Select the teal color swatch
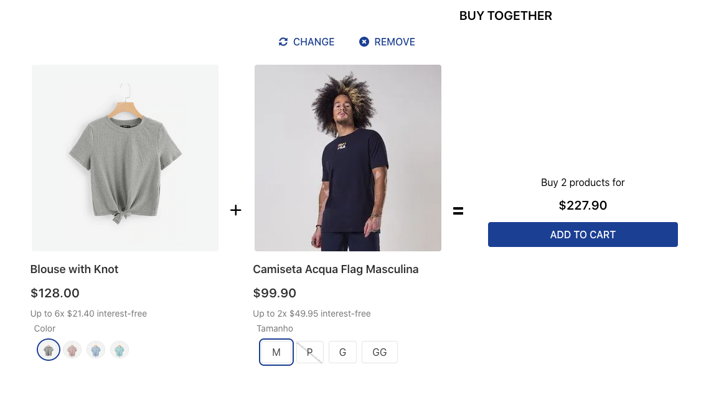This screenshot has height=400, width=724. [x=120, y=350]
